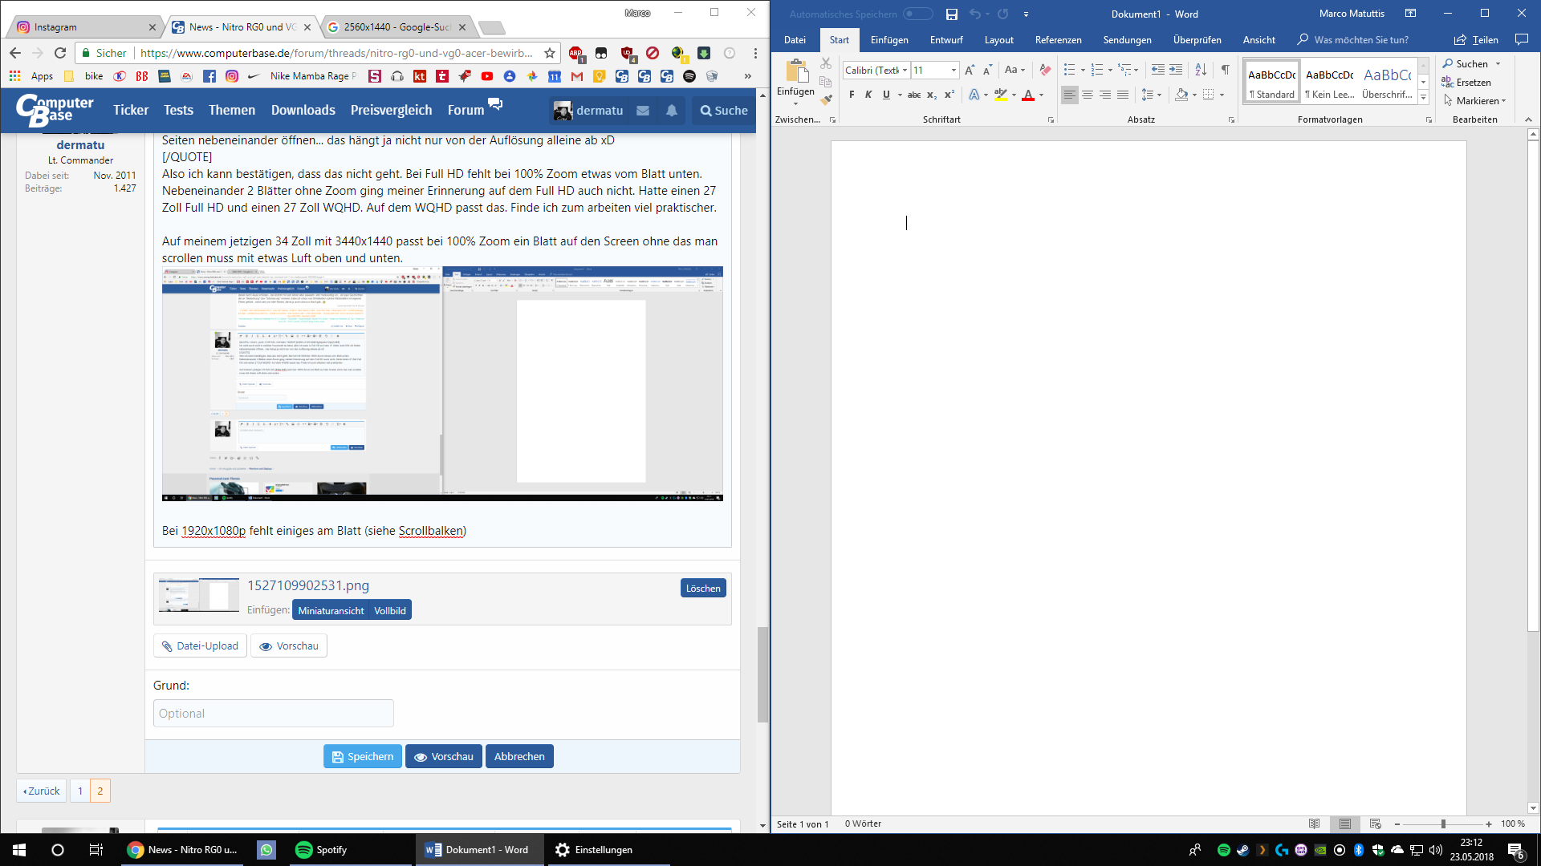This screenshot has width=1541, height=866.
Task: Click the Grund optional text field
Action: point(273,713)
